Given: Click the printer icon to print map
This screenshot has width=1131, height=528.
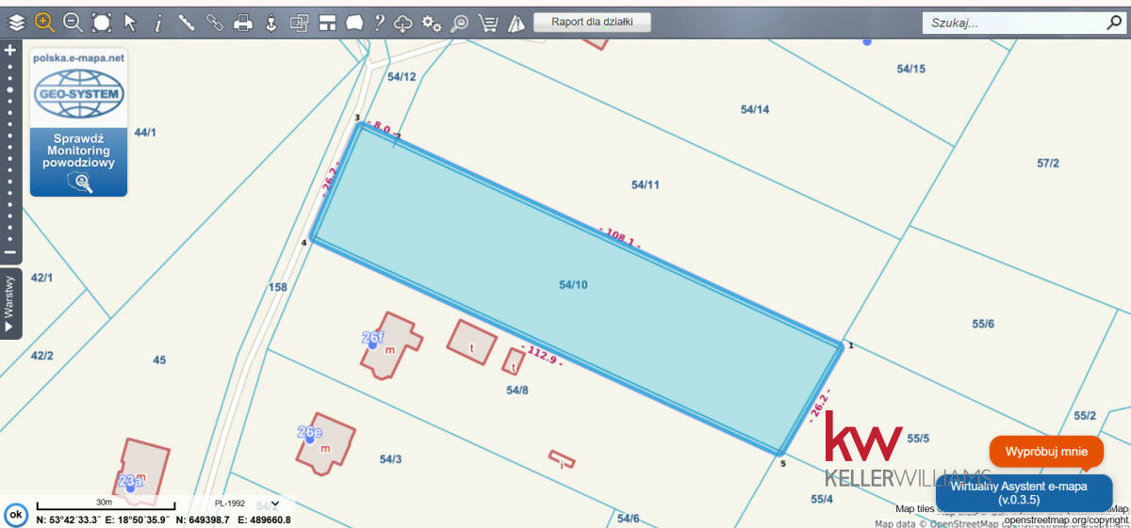Looking at the screenshot, I should [x=243, y=23].
